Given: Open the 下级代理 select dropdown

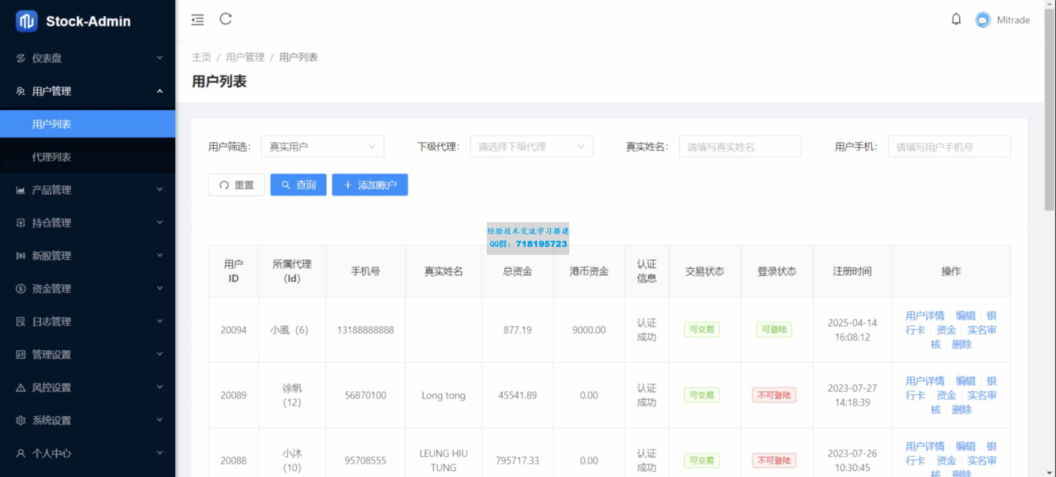Looking at the screenshot, I should click(531, 147).
